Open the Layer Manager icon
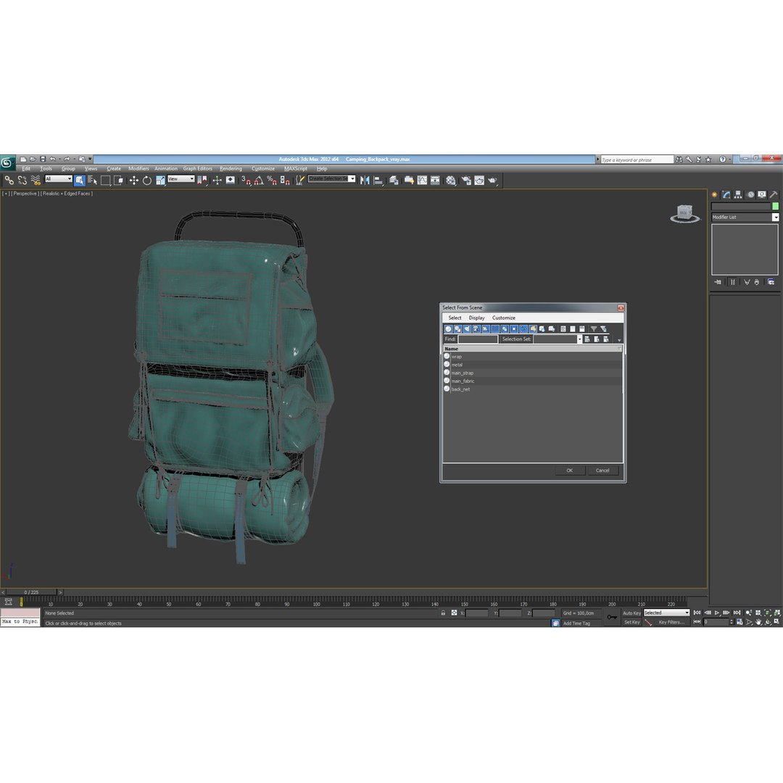This screenshot has width=783, height=783. click(394, 181)
